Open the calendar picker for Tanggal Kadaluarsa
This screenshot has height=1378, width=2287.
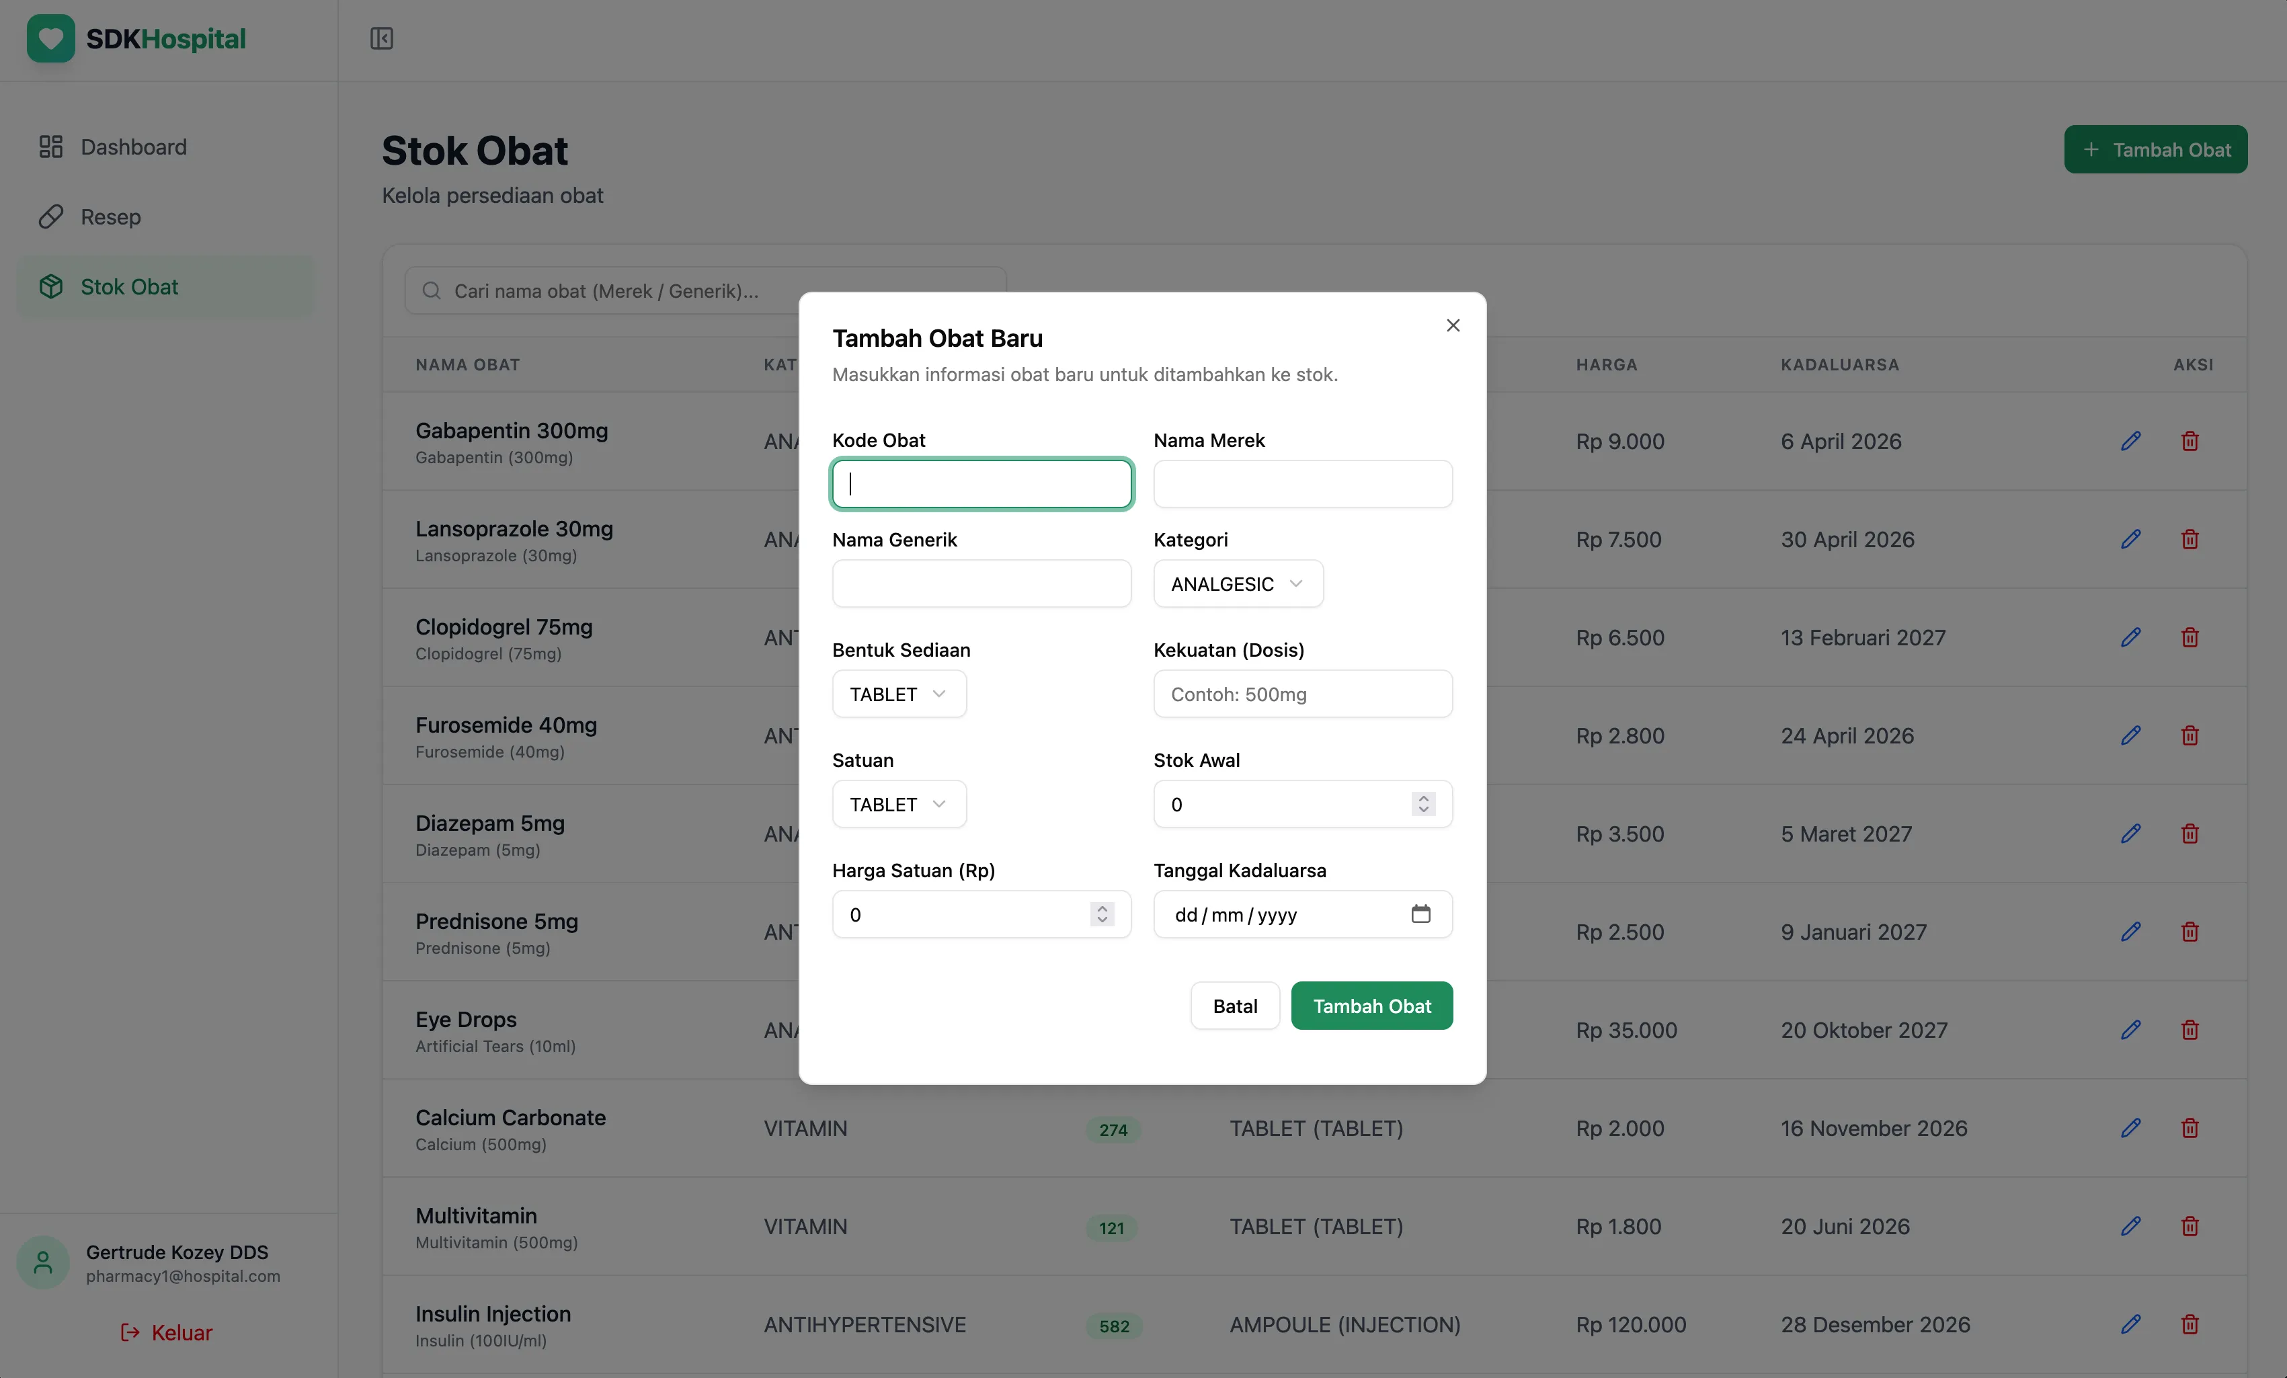(1421, 914)
